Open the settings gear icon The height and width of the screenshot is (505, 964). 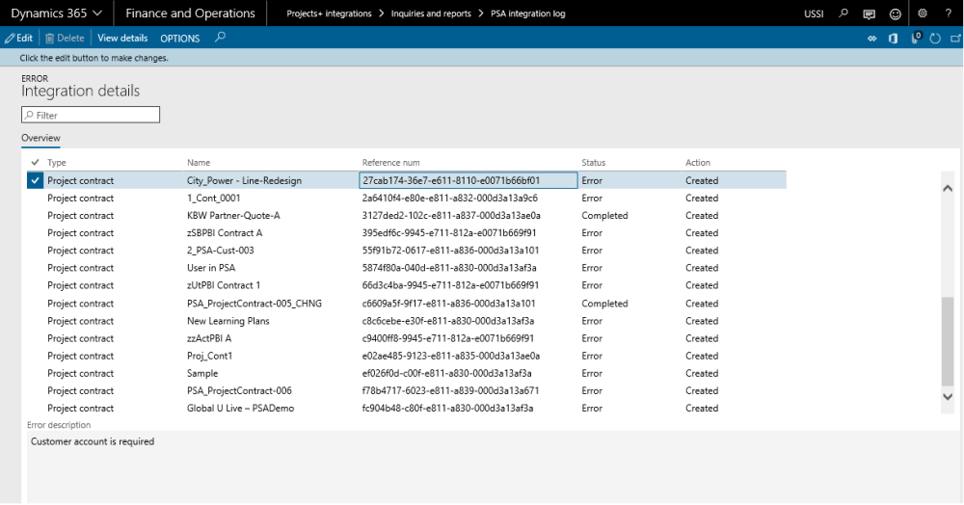click(x=923, y=13)
